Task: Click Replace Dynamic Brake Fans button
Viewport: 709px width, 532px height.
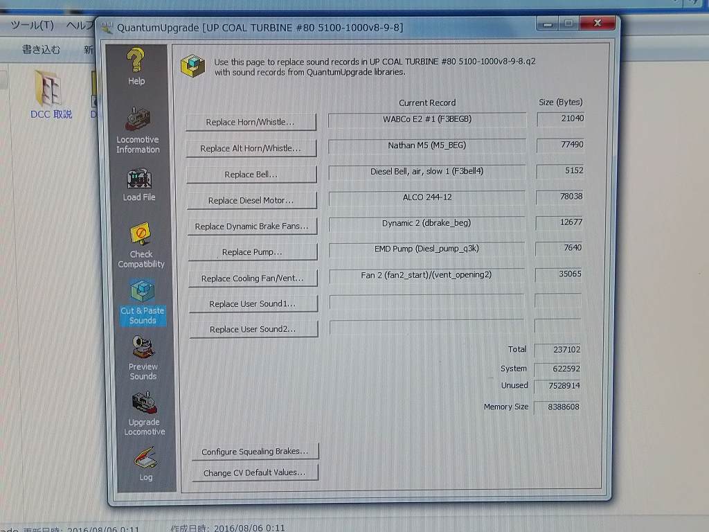Action: click(x=251, y=227)
